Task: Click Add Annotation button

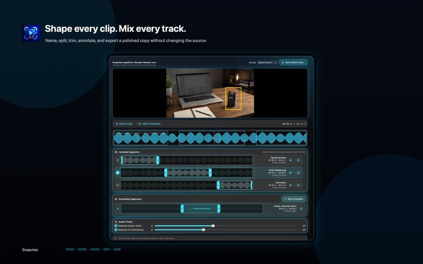Action: point(293,199)
